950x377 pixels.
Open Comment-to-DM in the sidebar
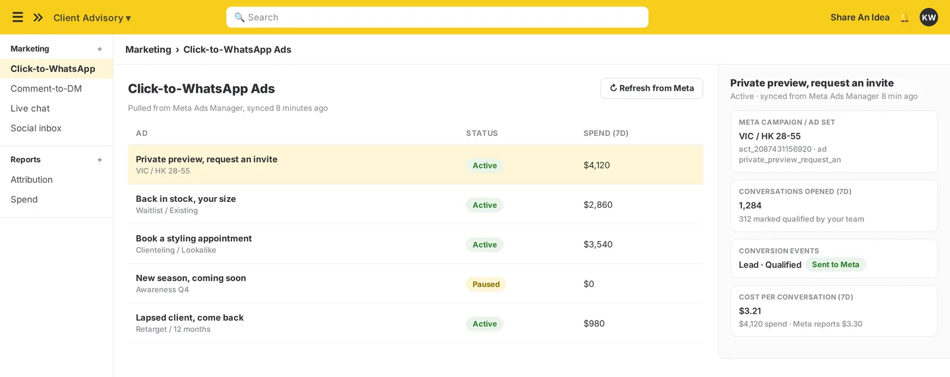pyautogui.click(x=56, y=88)
